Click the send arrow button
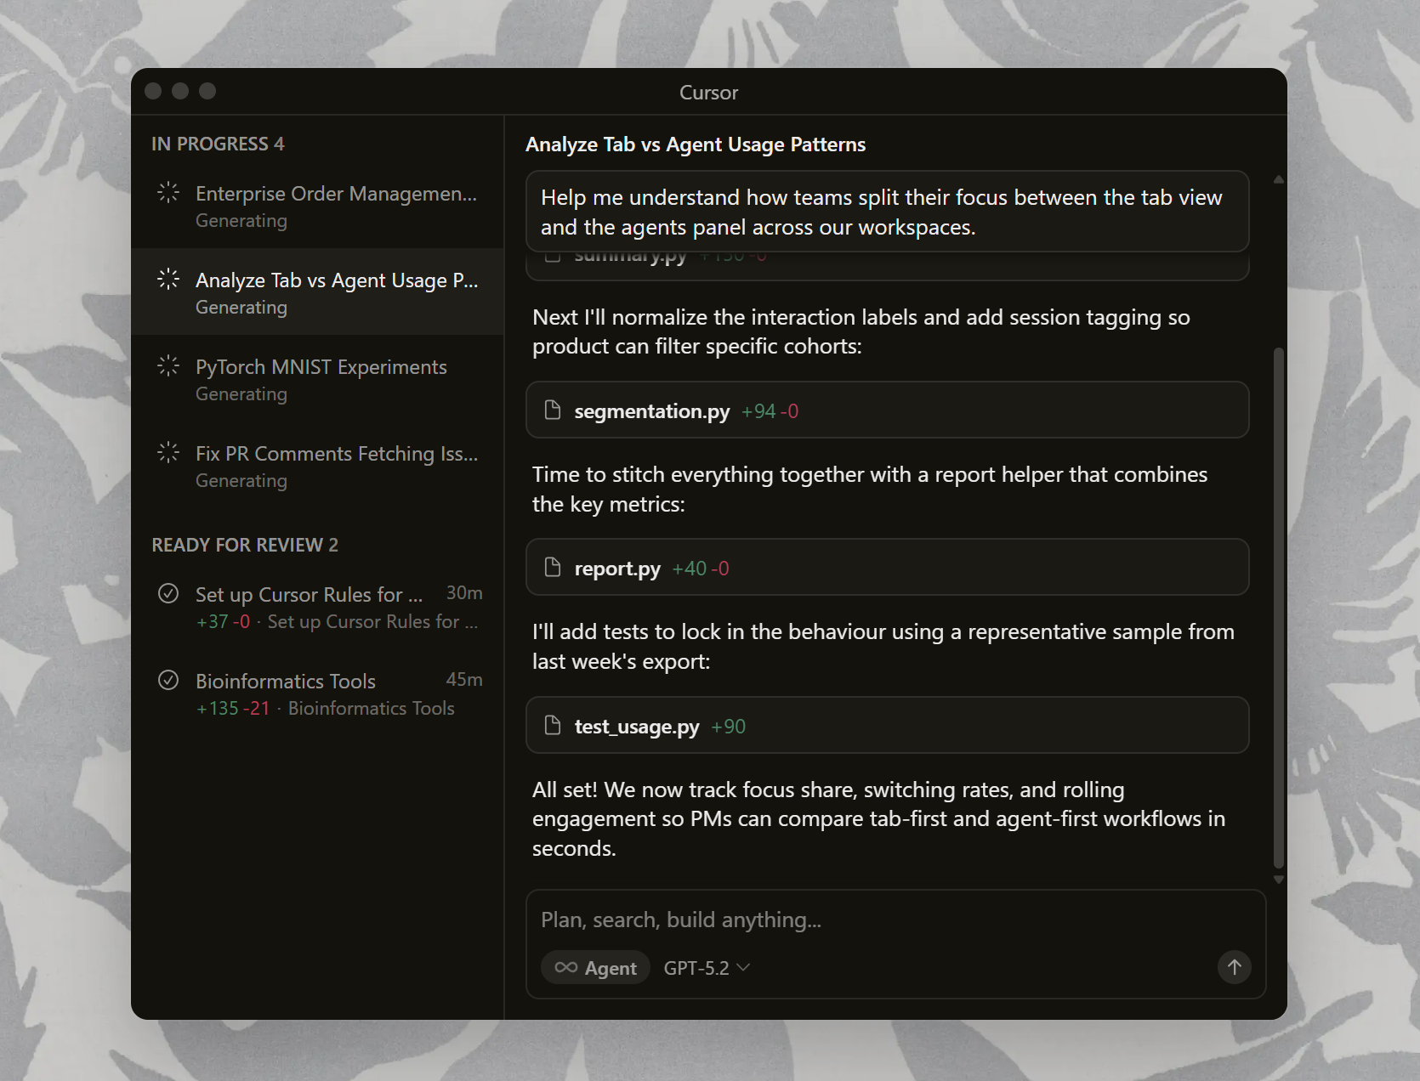This screenshot has height=1081, width=1420. [x=1234, y=967]
